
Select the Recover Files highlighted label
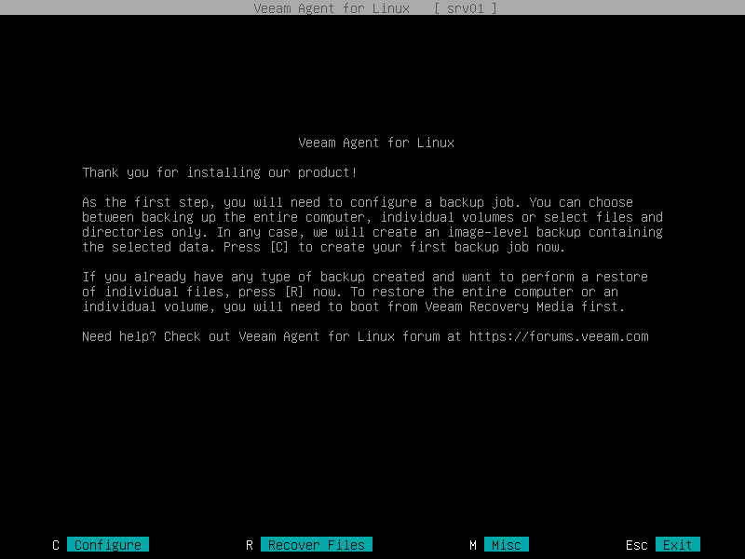(317, 544)
